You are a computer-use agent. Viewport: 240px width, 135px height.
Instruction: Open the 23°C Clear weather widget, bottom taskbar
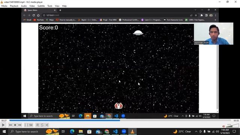click(x=182, y=132)
